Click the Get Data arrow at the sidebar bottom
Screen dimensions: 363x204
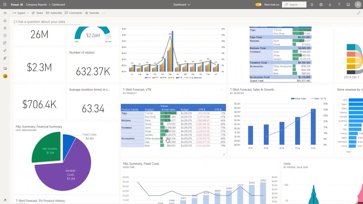[5, 200]
